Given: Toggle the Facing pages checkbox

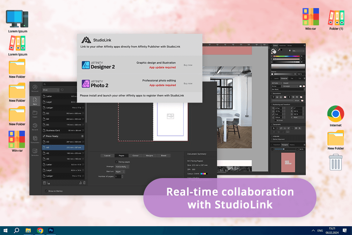Looking at the screenshot, I should [x=116, y=162].
